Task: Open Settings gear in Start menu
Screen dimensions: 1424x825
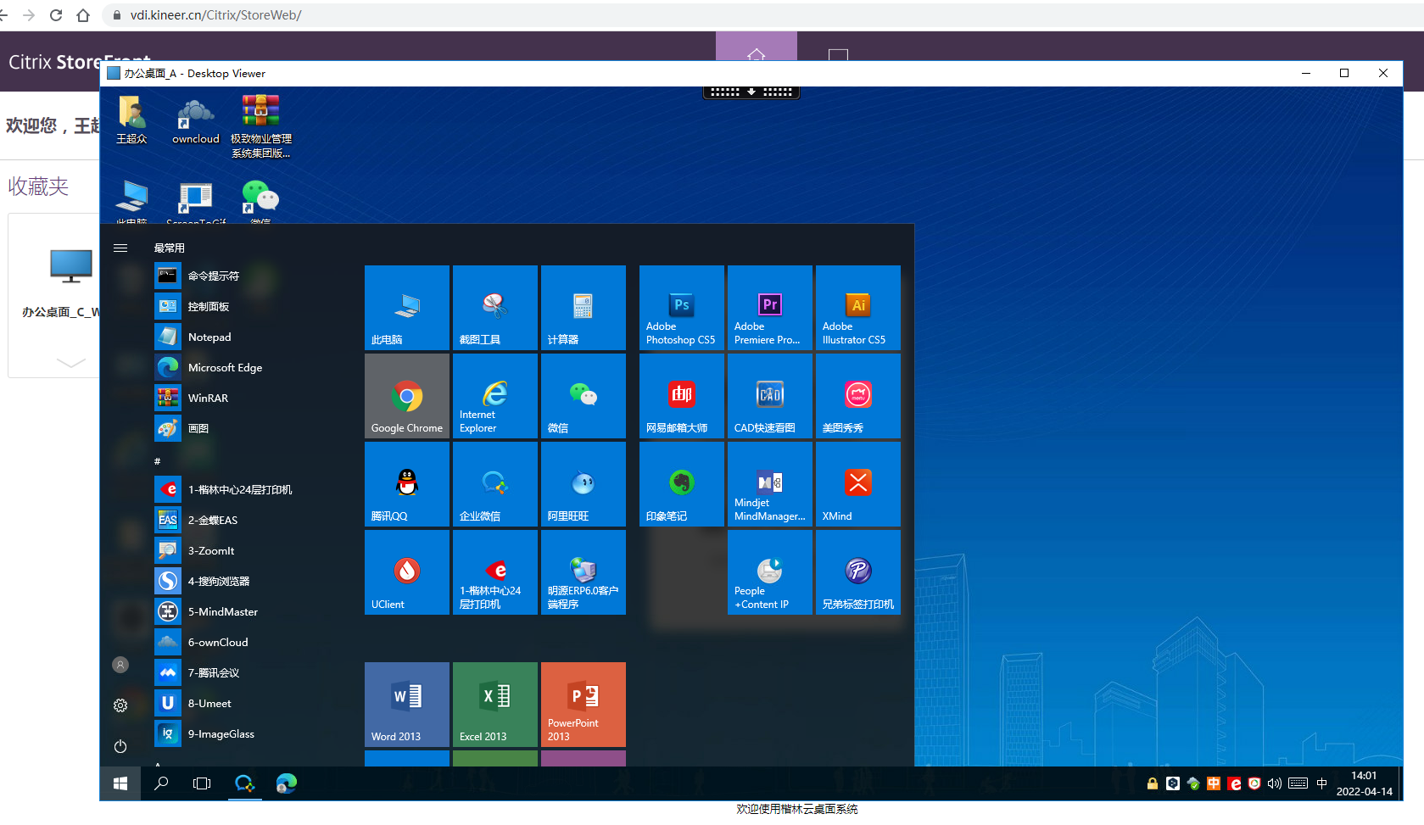Action: [120, 705]
